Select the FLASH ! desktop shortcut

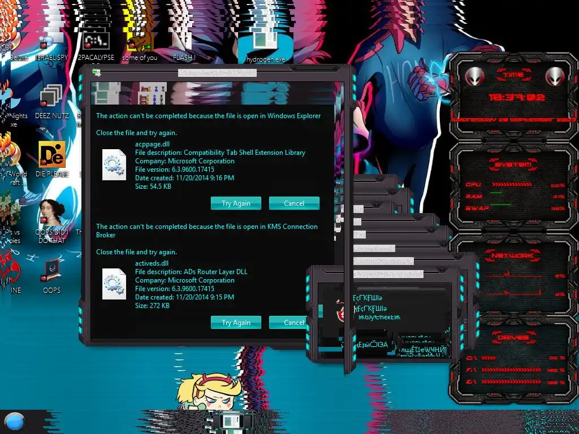(x=184, y=47)
